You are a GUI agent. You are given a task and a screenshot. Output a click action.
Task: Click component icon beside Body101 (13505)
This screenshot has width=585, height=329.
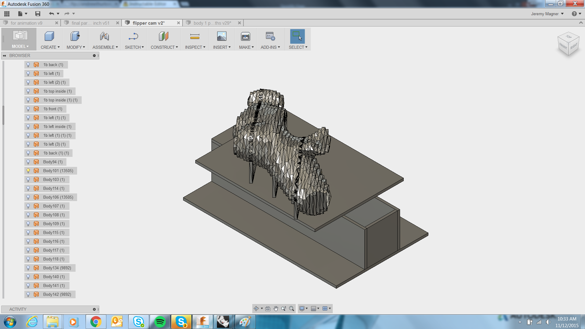pyautogui.click(x=36, y=171)
